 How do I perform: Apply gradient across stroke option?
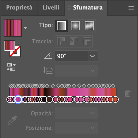coord(86,41)
